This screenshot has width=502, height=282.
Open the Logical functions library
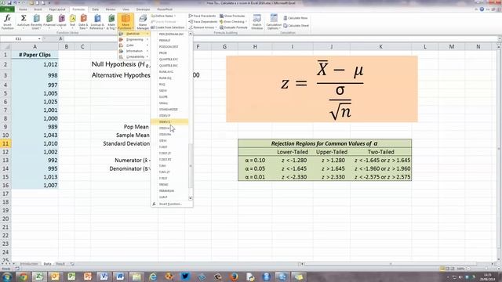(x=61, y=22)
